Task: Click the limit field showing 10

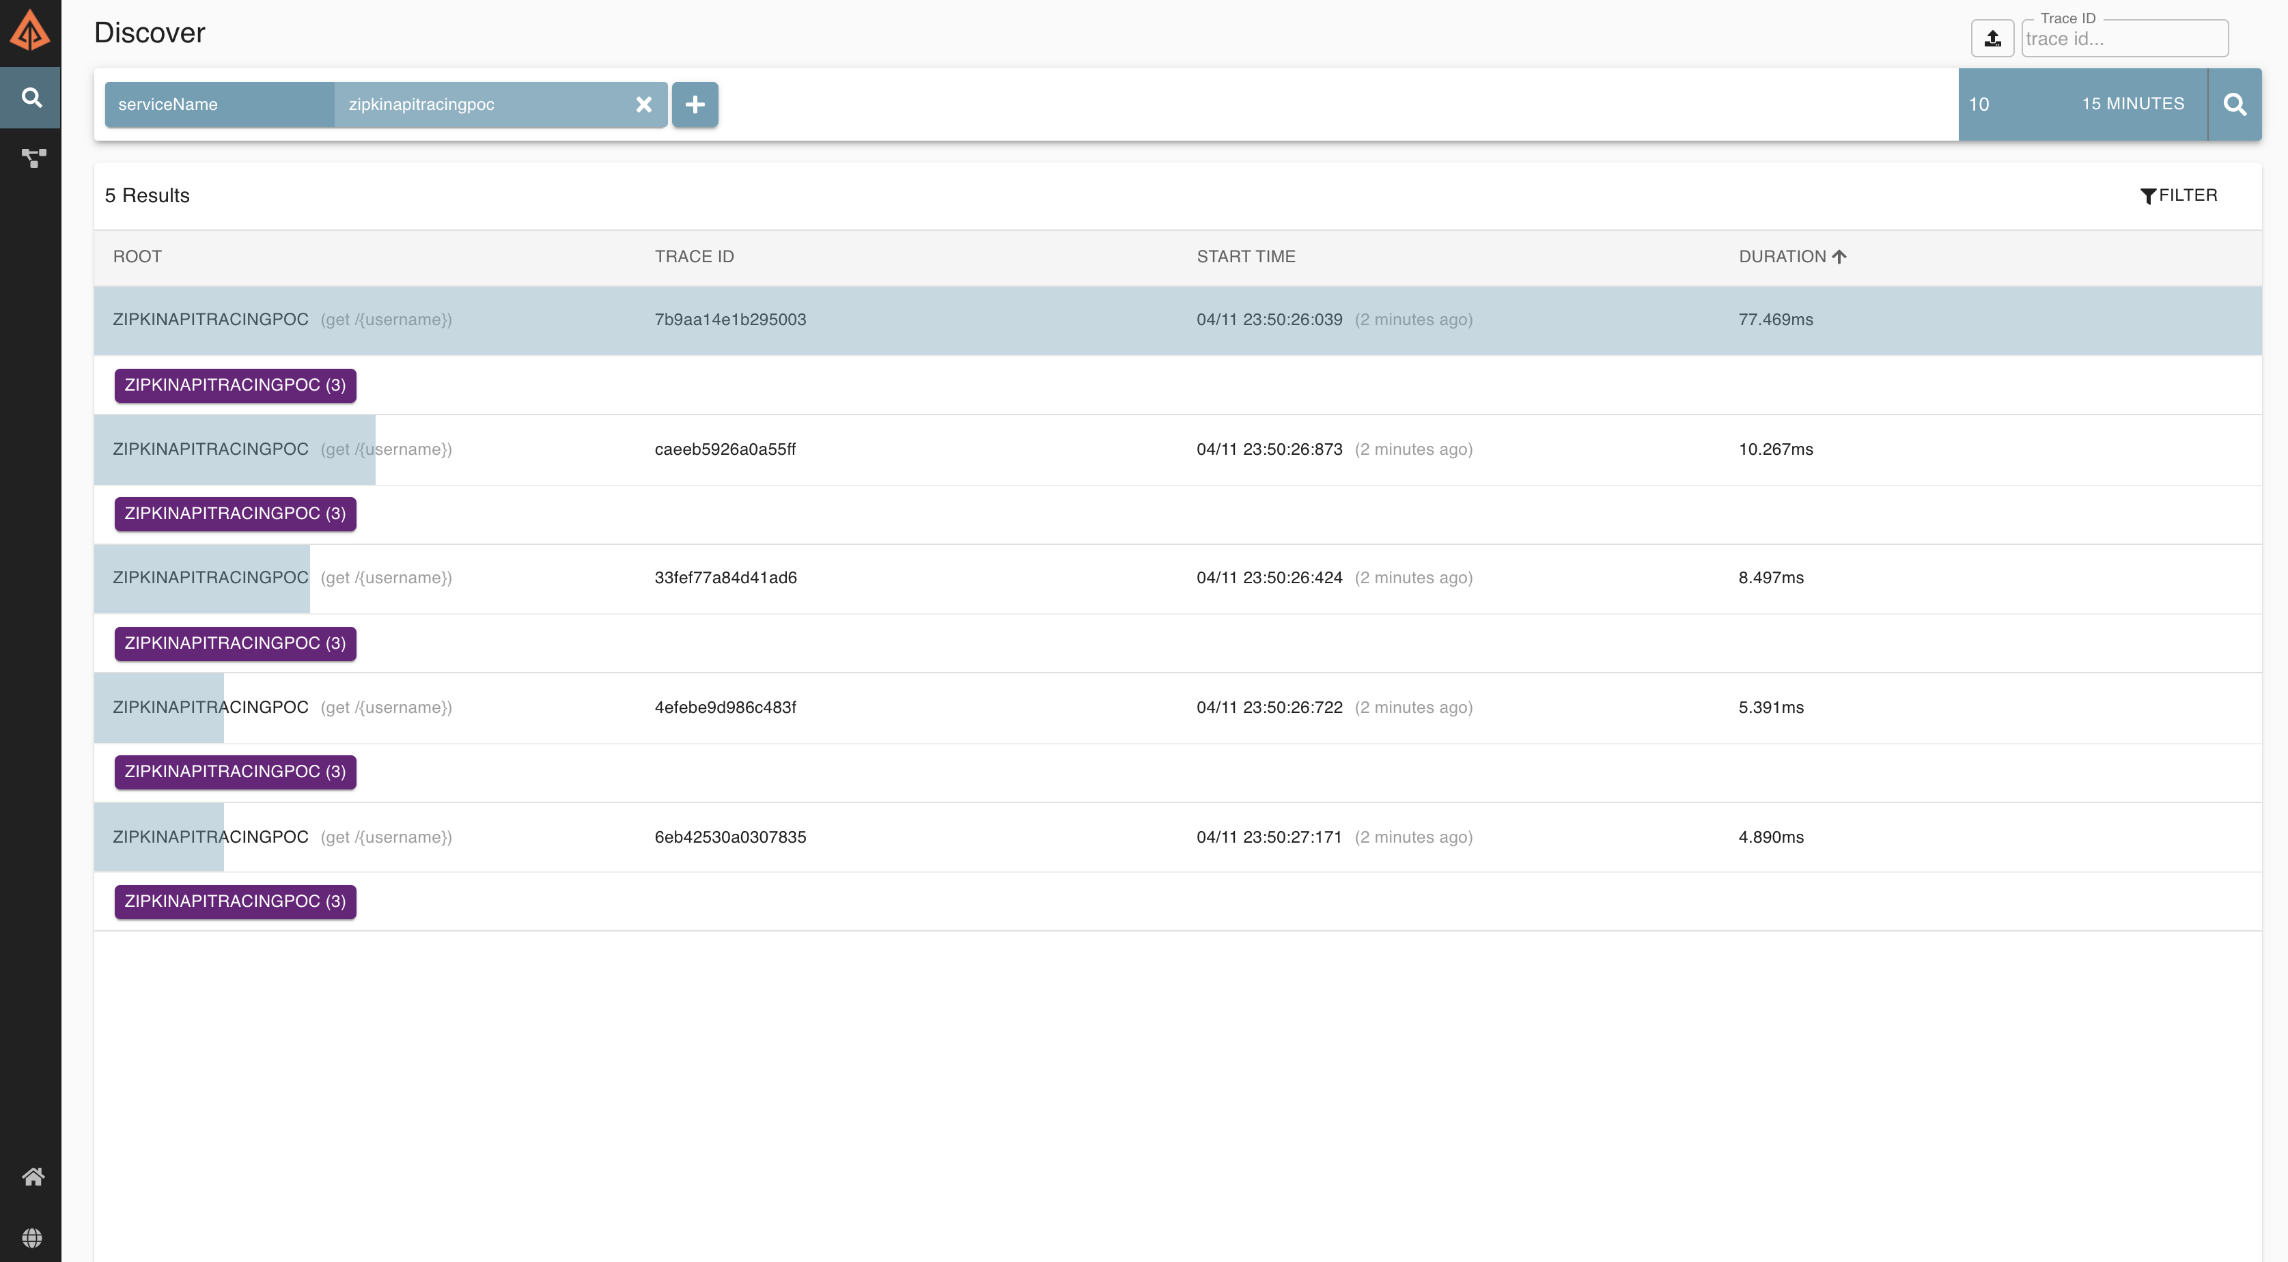Action: click(x=1980, y=104)
